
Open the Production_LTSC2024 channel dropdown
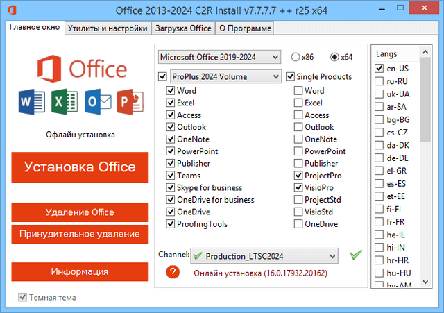(264, 255)
